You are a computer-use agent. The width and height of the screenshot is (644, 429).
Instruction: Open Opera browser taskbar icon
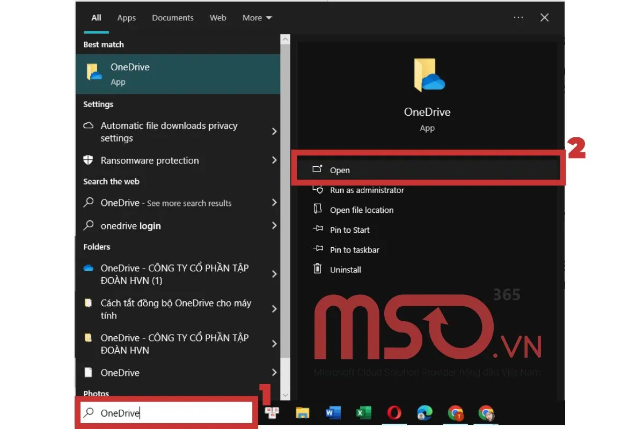point(394,412)
